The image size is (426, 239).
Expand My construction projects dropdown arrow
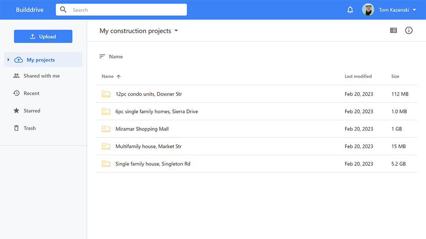(x=176, y=31)
